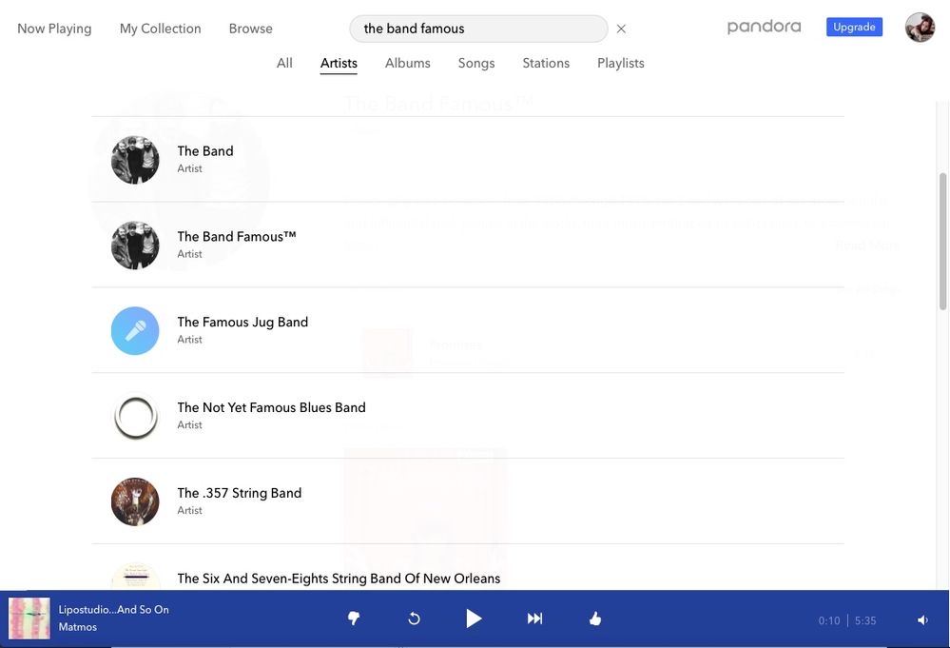The image size is (950, 648).
Task: Open the user profile avatar menu
Action: [920, 28]
